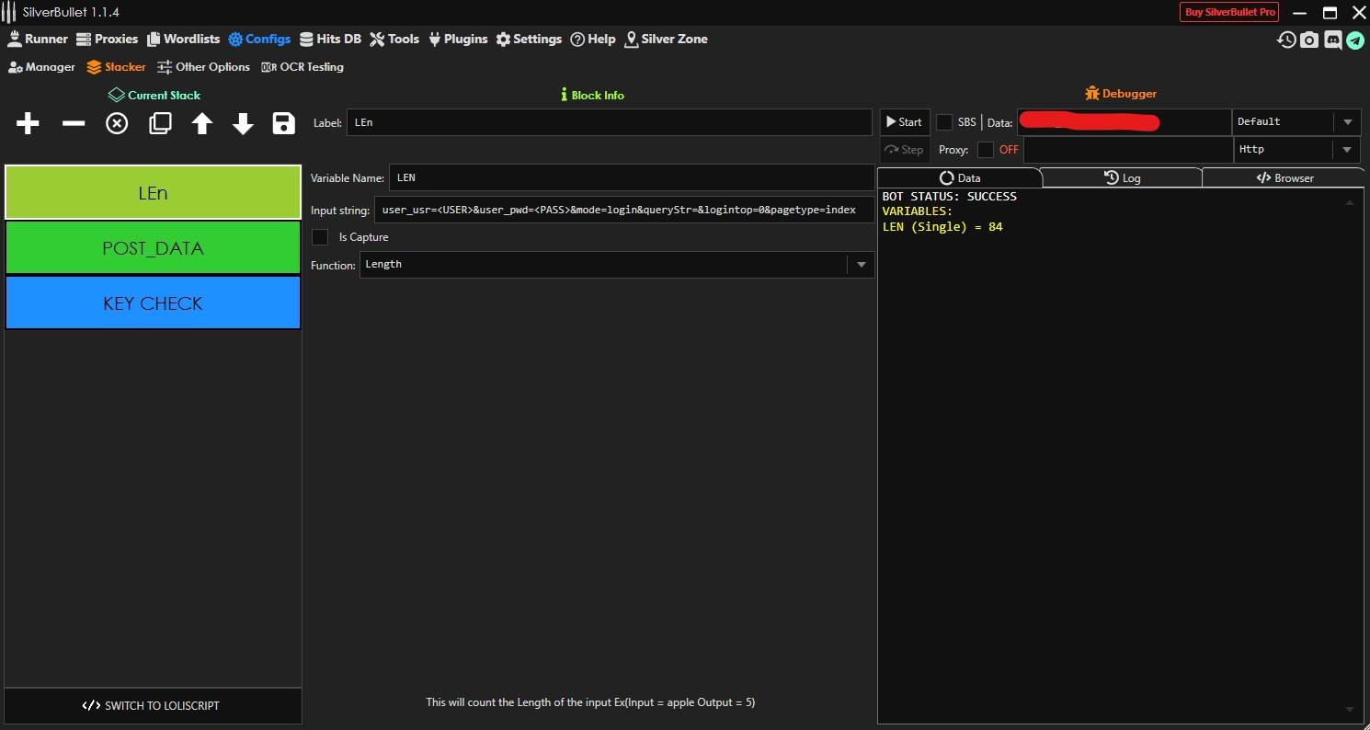1370x730 pixels.
Task: Click the Step debugger button
Action: click(904, 149)
